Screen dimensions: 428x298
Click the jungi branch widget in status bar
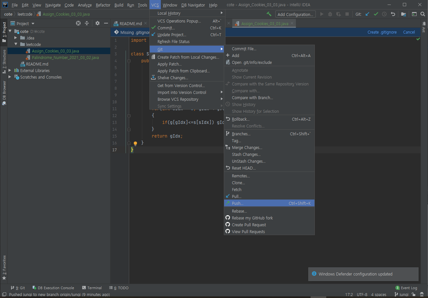(401, 294)
